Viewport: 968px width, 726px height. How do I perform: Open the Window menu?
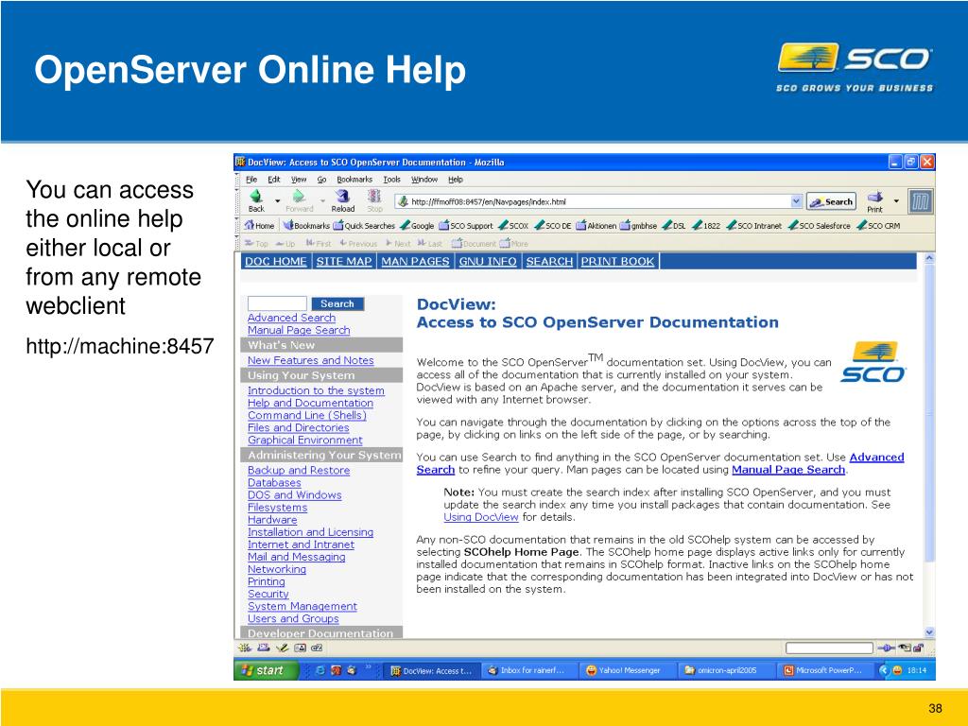[424, 180]
